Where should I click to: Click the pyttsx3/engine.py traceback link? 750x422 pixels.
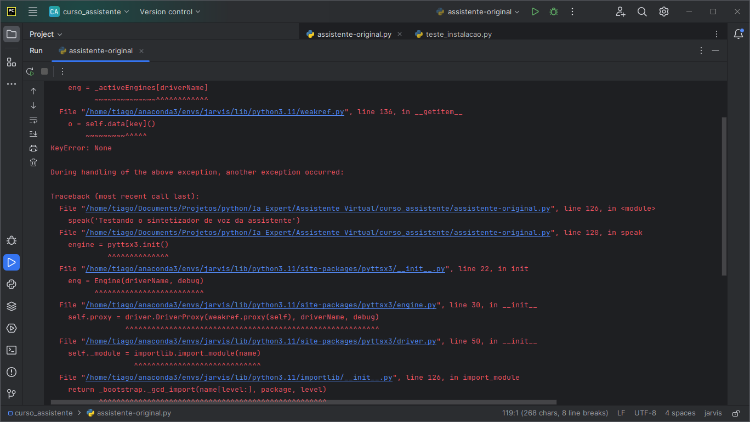(261, 305)
